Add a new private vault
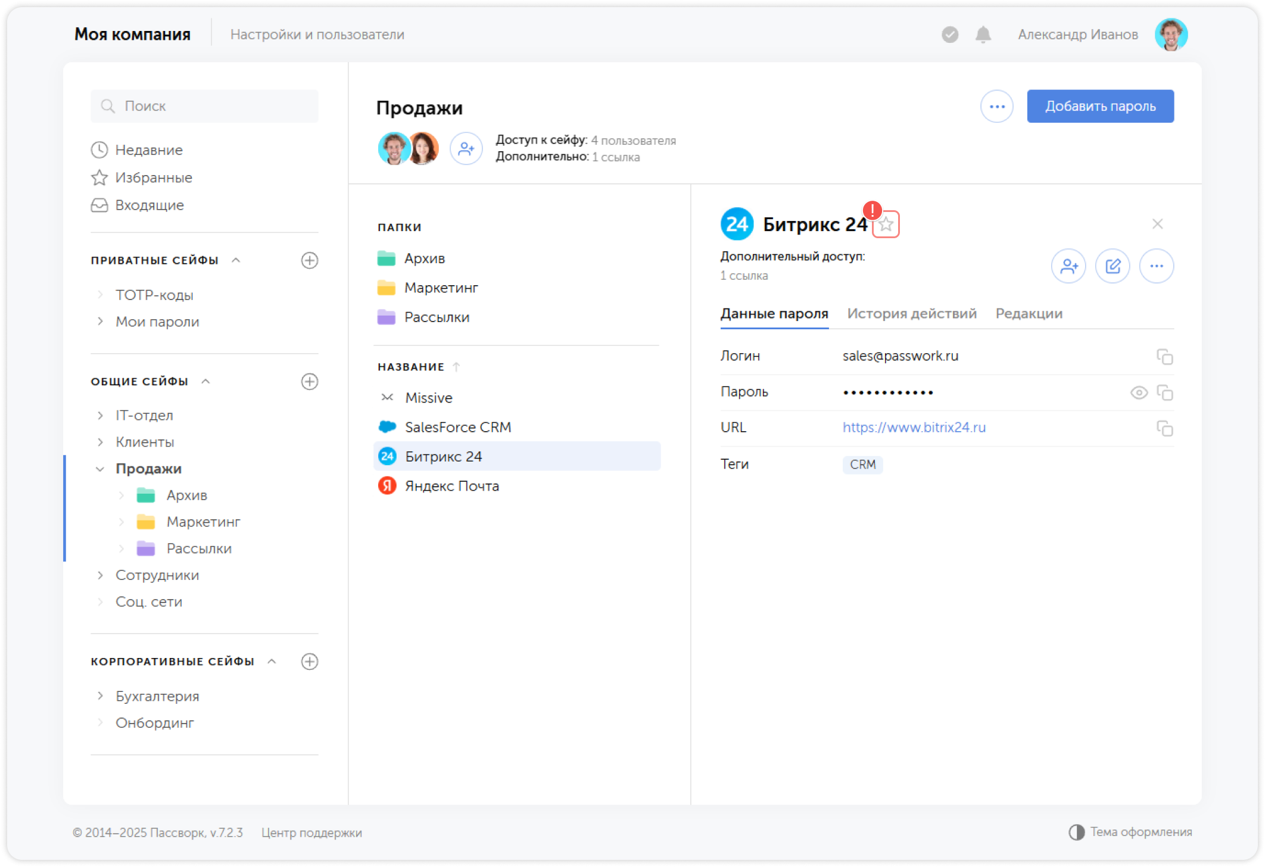The image size is (1265, 867). click(309, 260)
